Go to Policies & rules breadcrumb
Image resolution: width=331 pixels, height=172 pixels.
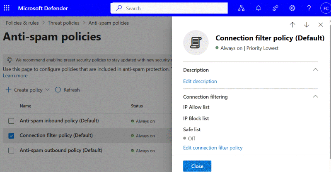pyautogui.click(x=22, y=23)
